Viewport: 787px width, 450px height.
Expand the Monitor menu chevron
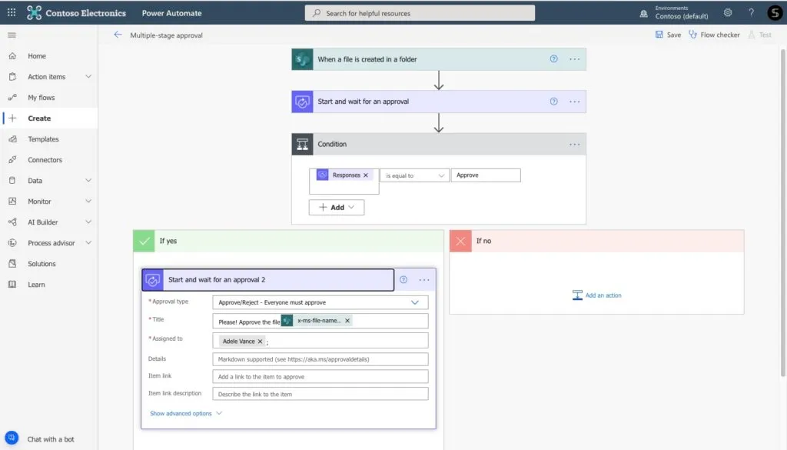(88, 201)
